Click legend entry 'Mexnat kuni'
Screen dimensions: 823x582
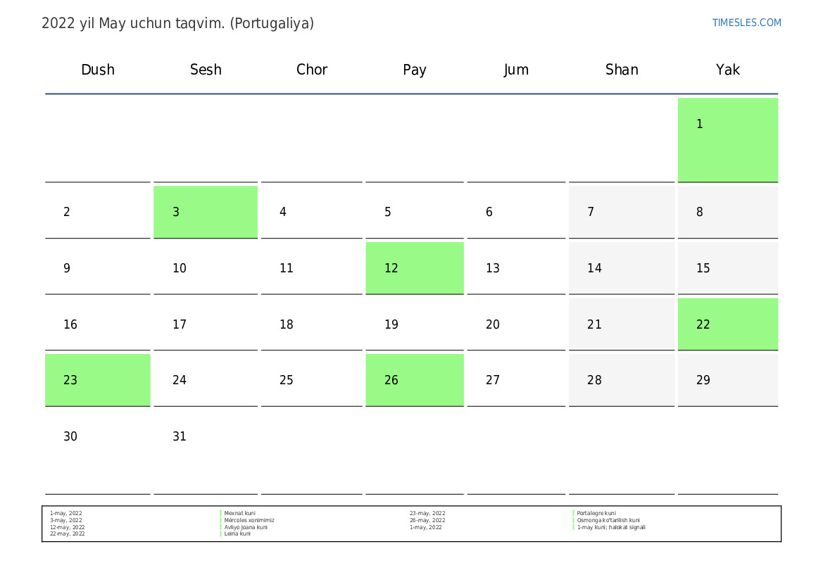pos(240,513)
